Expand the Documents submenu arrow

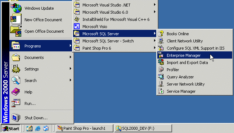[71, 57]
